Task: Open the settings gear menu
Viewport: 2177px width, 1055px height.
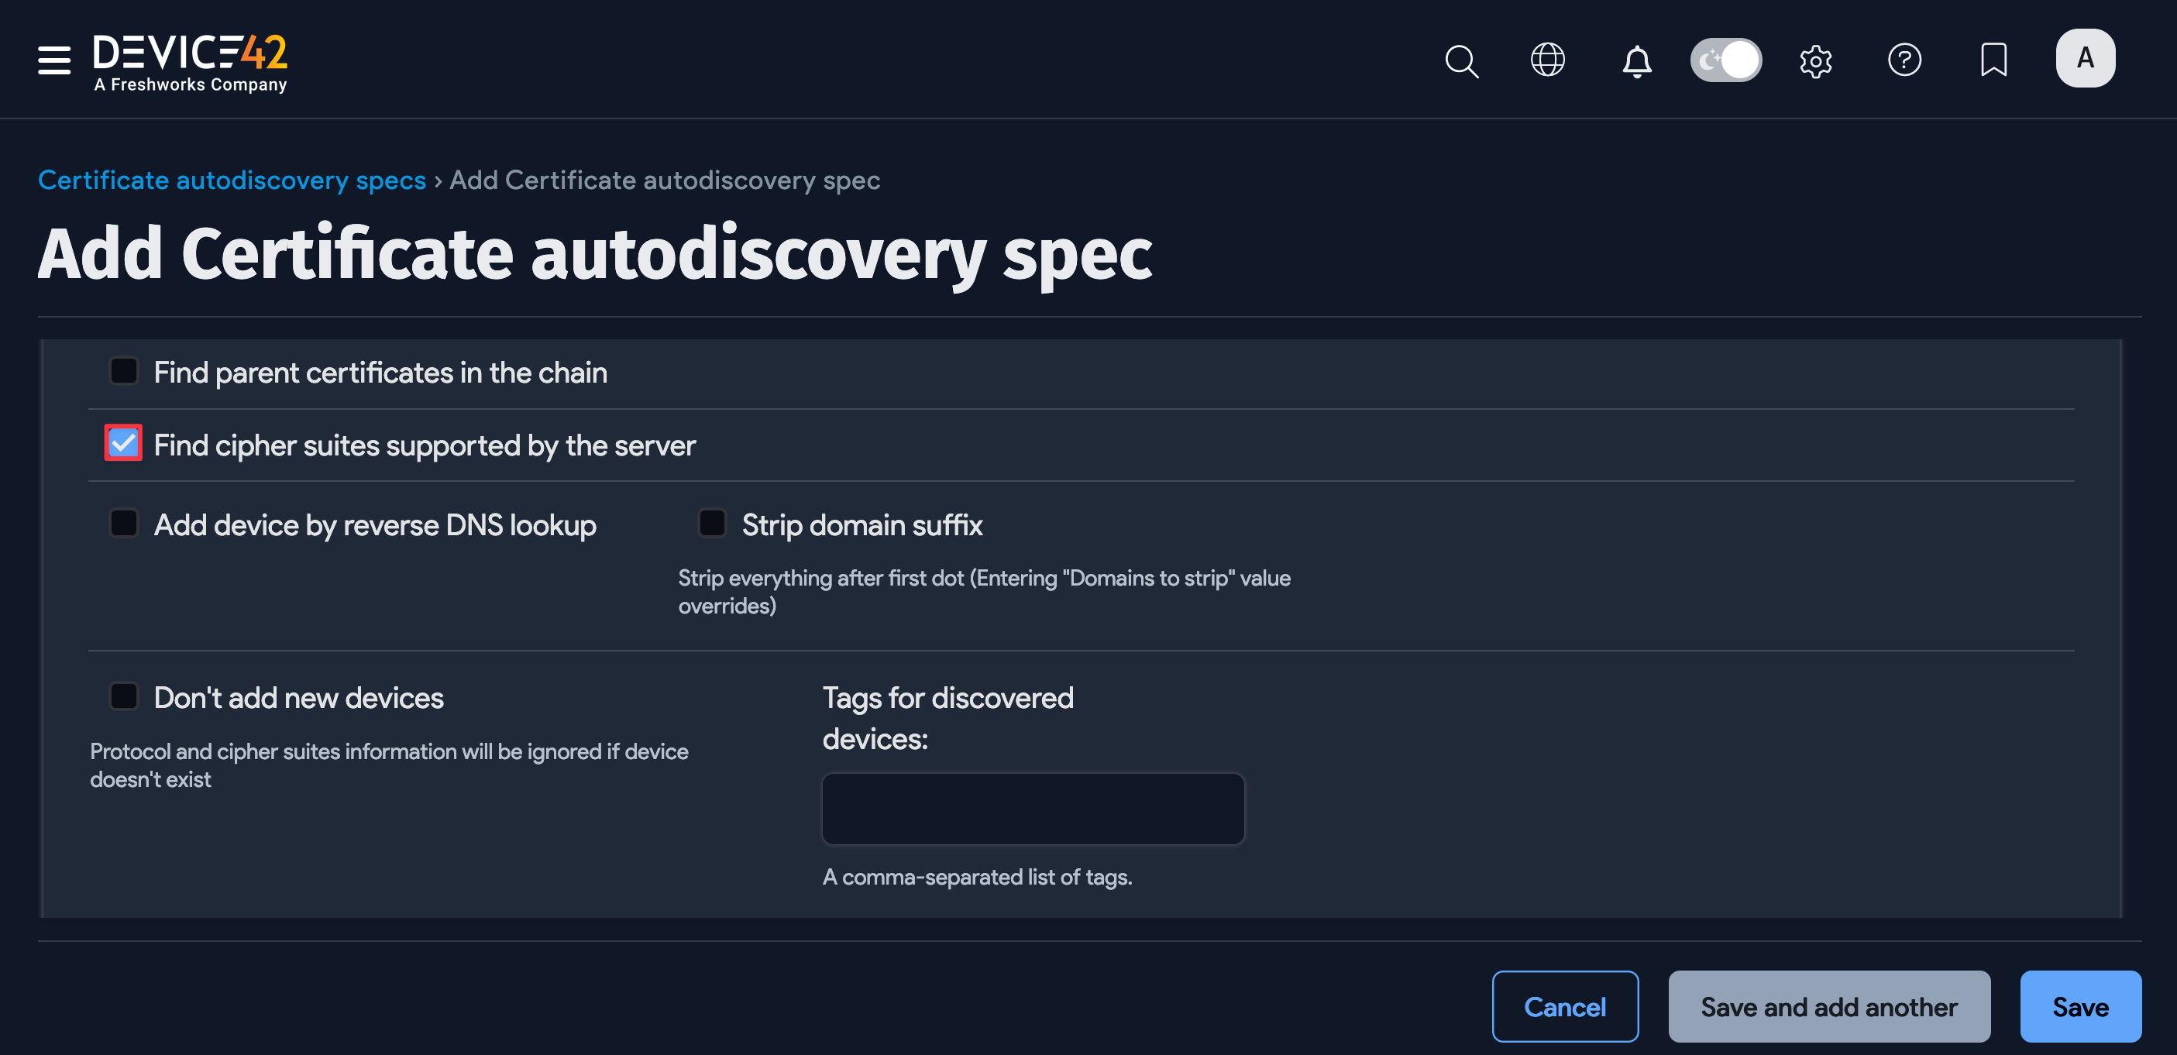Action: (x=1815, y=60)
